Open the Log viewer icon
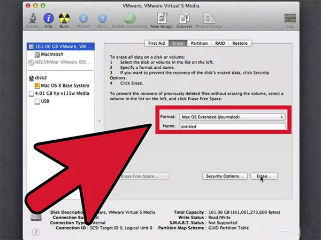 tap(290, 18)
